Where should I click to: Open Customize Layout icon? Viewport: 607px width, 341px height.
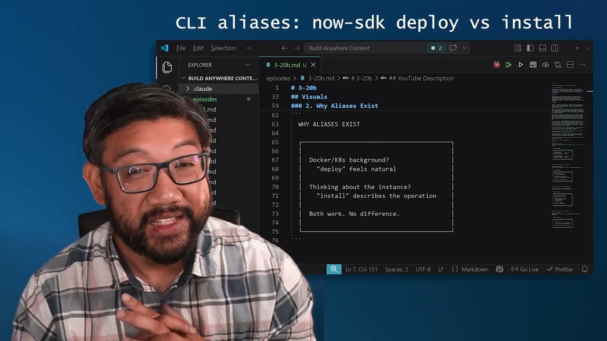(518, 48)
